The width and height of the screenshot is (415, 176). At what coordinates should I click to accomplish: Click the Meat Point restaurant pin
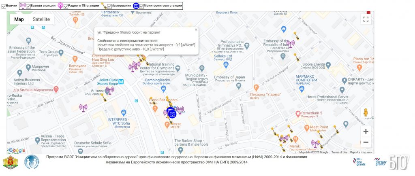point(307,128)
